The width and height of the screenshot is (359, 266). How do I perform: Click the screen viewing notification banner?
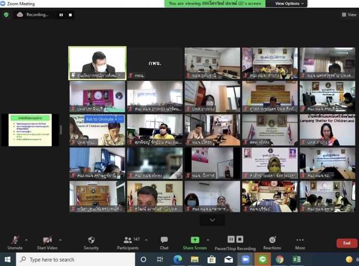tap(215, 4)
